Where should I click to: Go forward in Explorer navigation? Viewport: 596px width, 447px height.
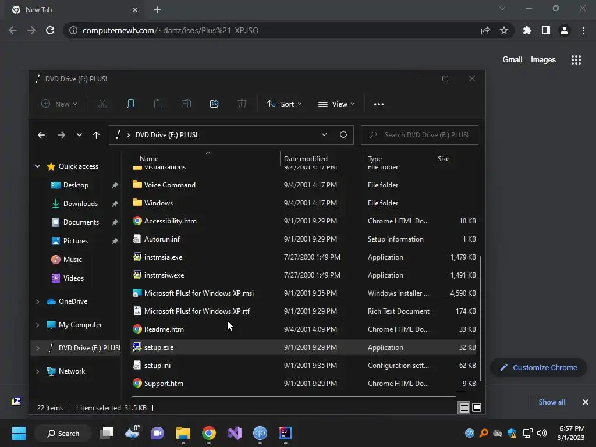(61, 135)
